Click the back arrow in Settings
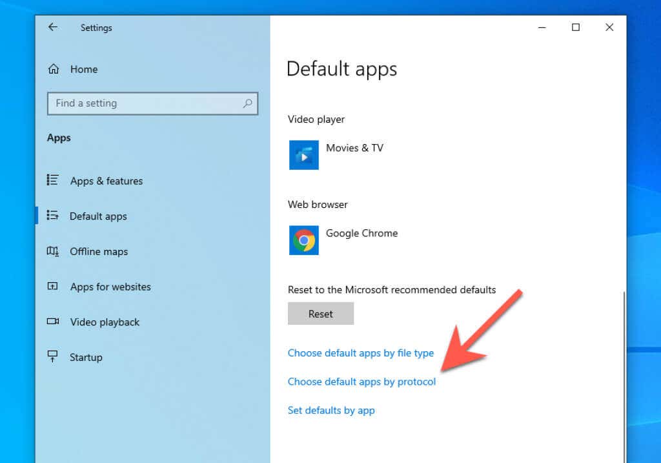Viewport: 661px width, 463px height. coord(53,27)
